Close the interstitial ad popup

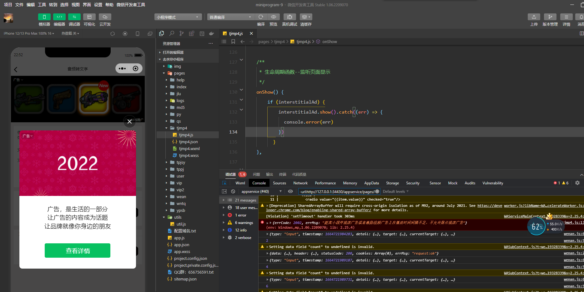[129, 122]
